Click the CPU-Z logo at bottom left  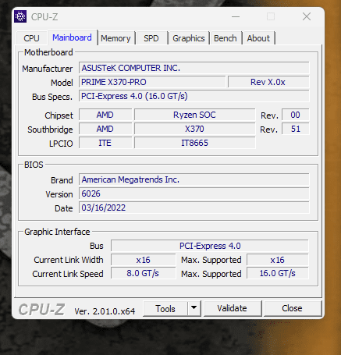[x=41, y=310]
